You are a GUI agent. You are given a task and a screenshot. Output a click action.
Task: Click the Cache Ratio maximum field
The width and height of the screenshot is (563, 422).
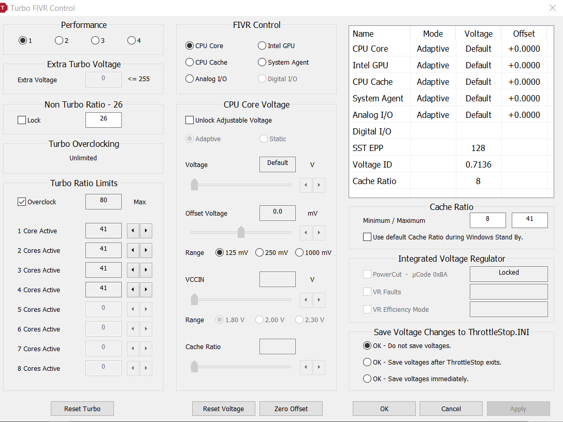click(530, 220)
